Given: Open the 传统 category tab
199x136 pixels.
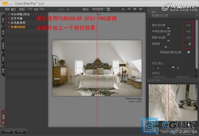Looking at the screenshot, I should (x=3, y=32).
